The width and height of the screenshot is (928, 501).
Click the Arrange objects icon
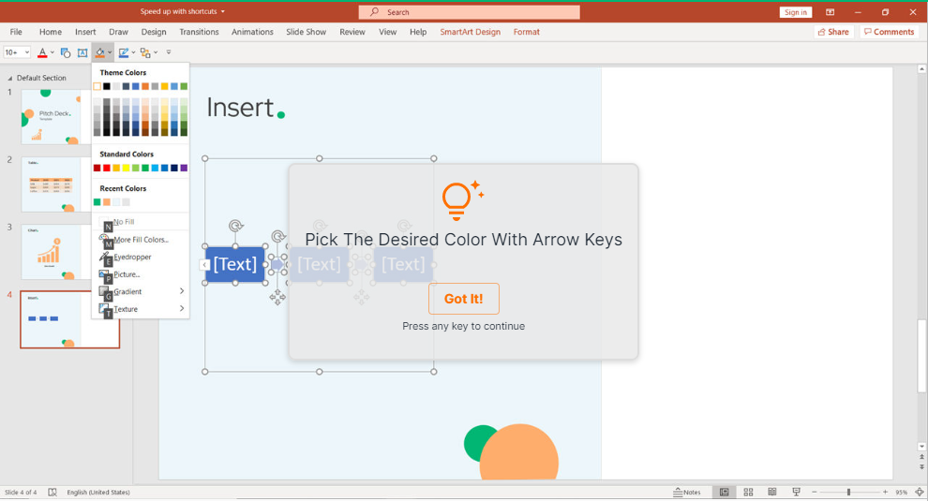[145, 52]
